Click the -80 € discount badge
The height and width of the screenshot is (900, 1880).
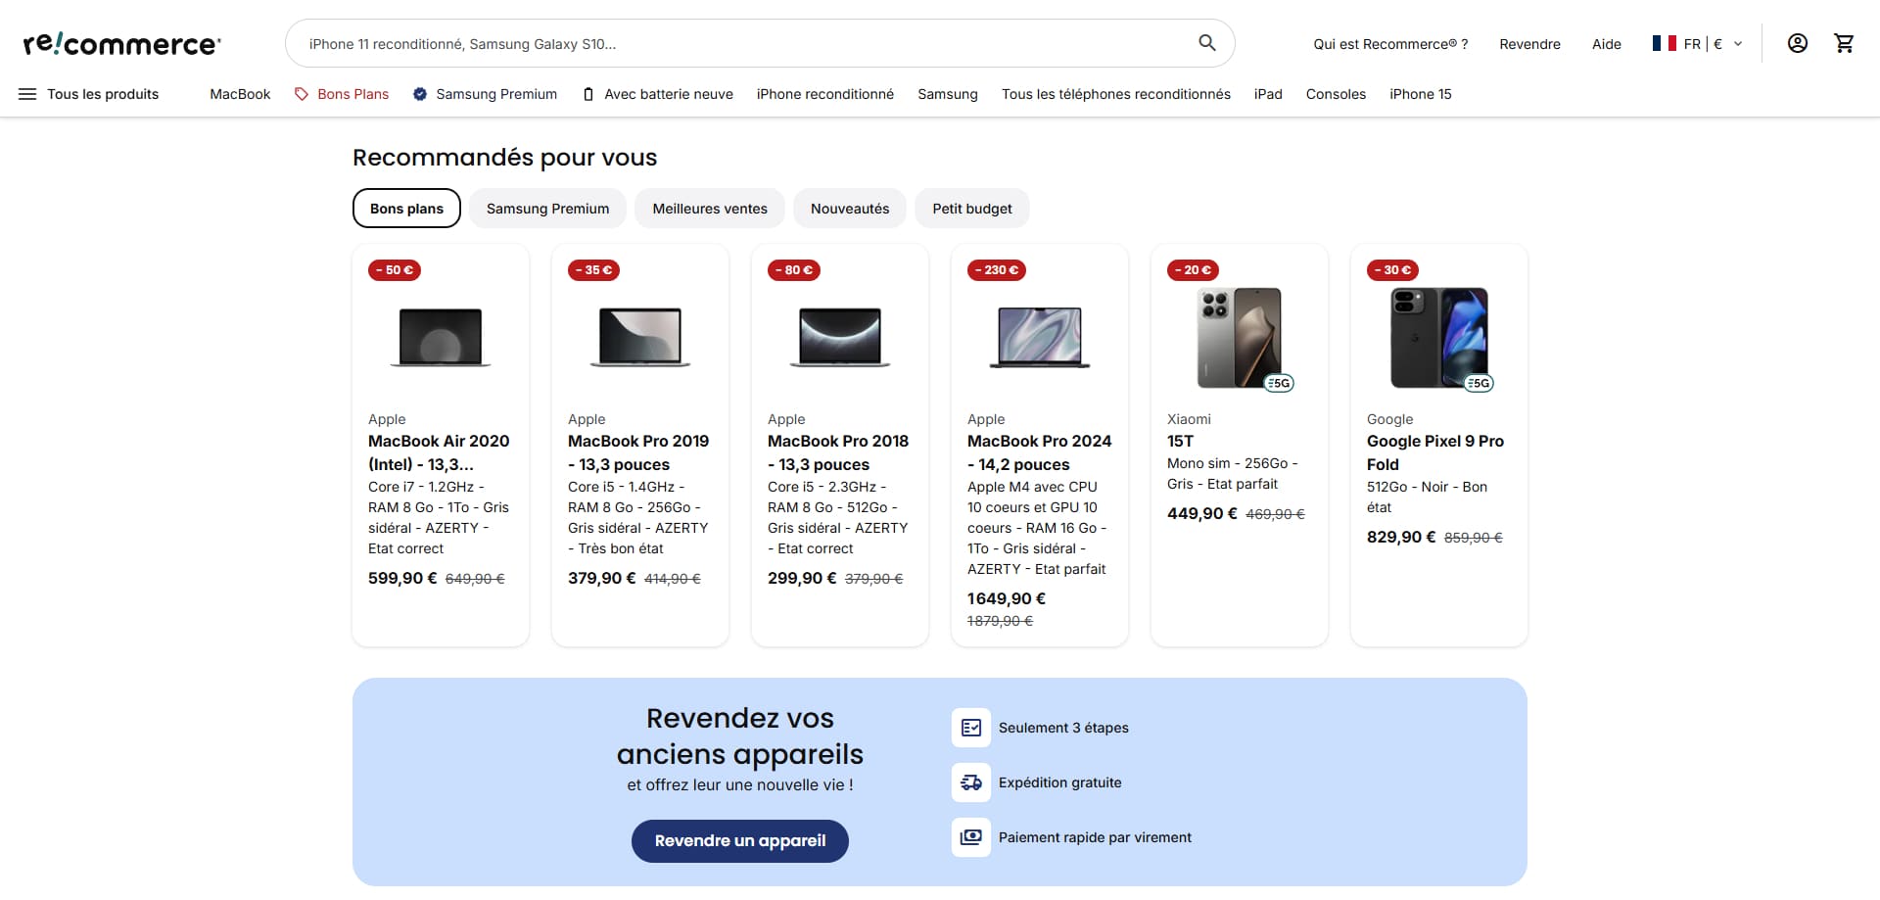click(x=794, y=270)
